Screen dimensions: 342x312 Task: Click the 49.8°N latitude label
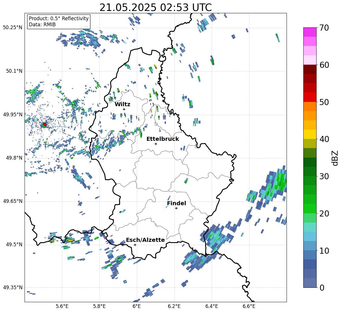[x=14, y=158]
